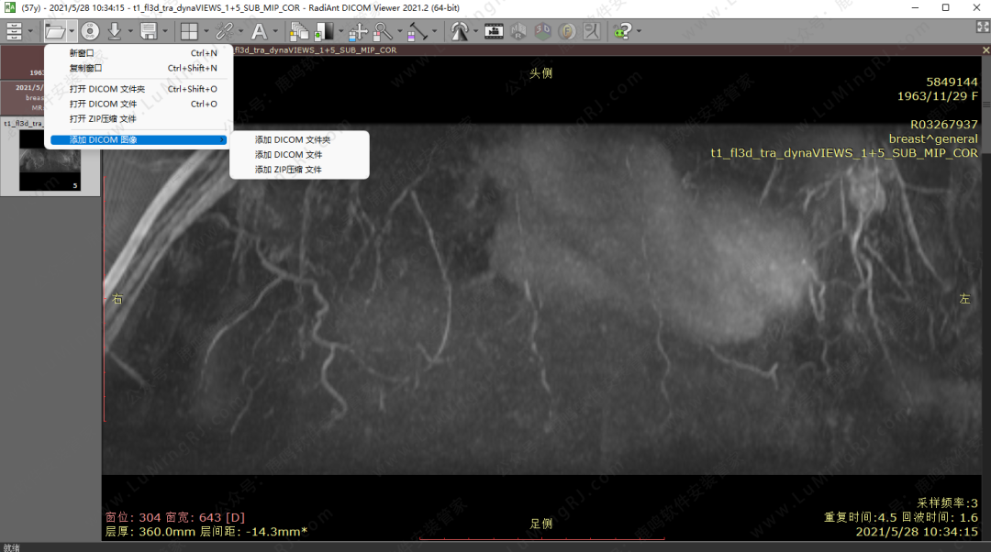Open the cine movie camera icon
Screen dimensions: 991x552
click(495, 31)
